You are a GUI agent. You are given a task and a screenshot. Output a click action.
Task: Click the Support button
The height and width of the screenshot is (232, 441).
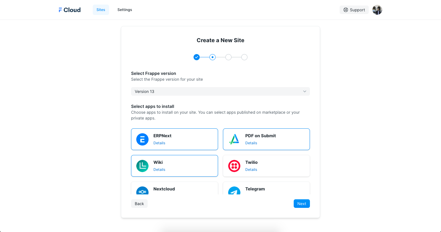[x=354, y=10]
